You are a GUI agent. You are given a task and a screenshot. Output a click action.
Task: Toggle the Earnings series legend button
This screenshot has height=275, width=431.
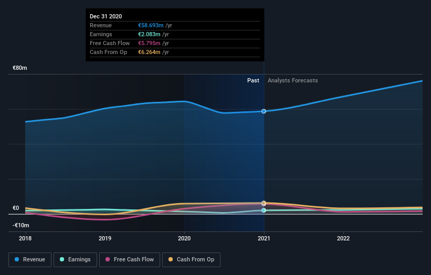(x=75, y=260)
